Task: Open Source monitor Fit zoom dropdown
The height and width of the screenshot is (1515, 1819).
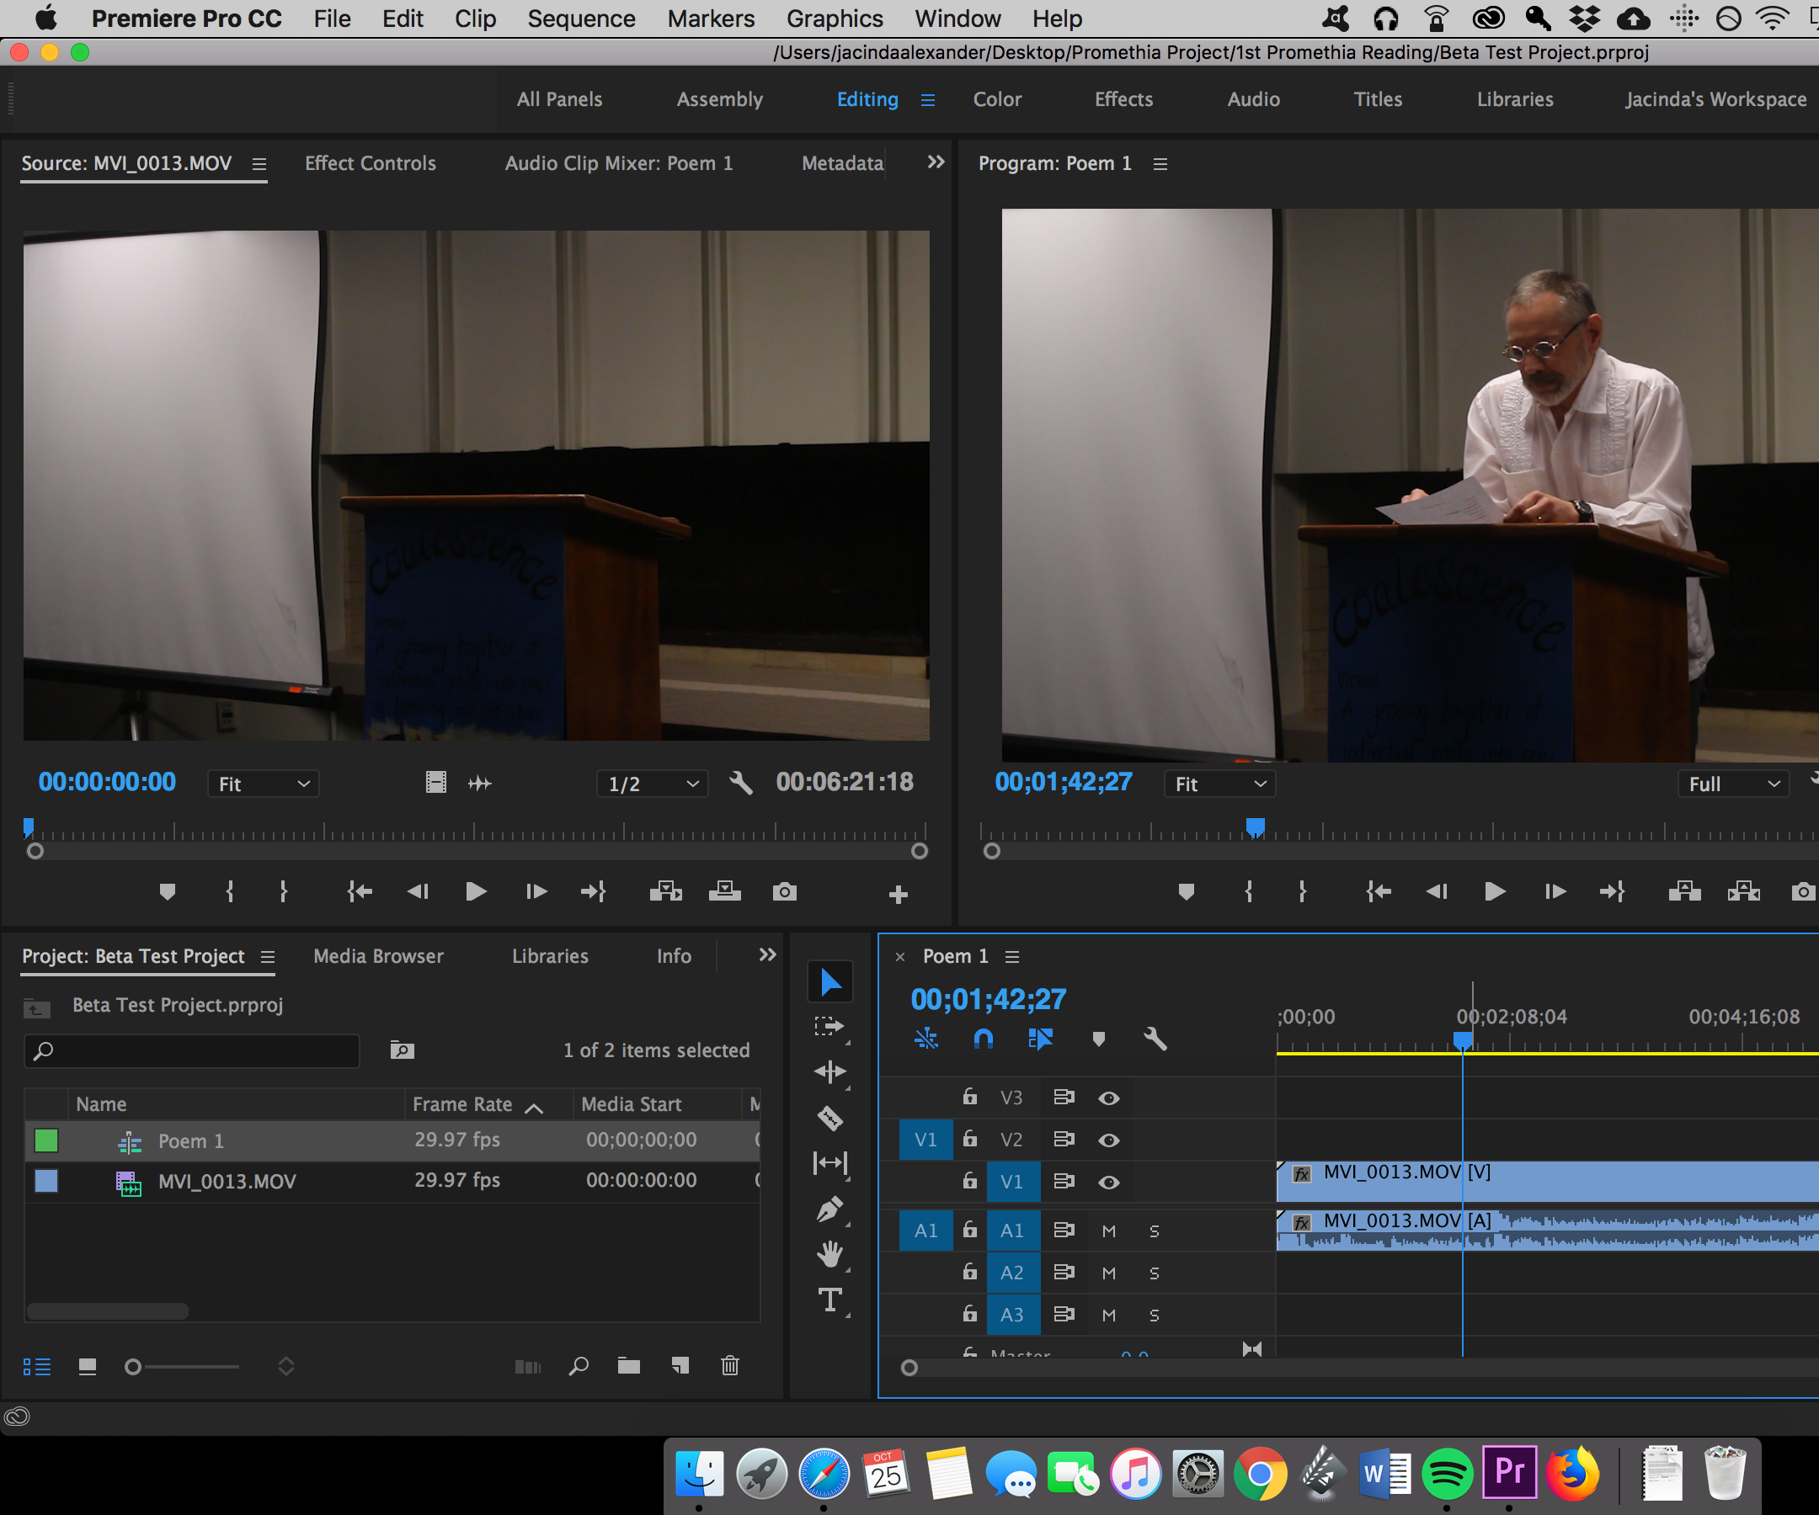Action: (x=264, y=784)
